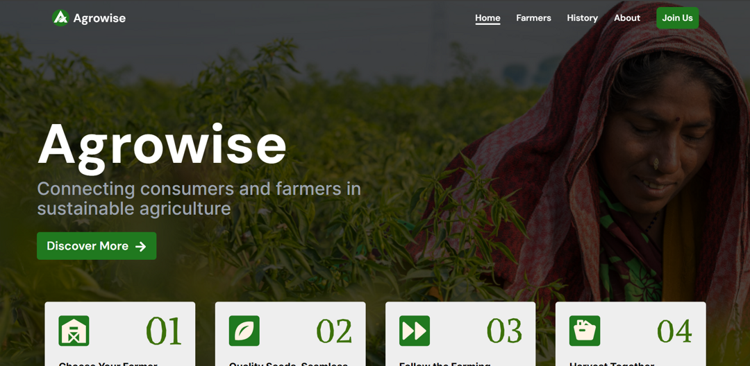Image resolution: width=750 pixels, height=366 pixels.
Task: Click the arrow icon inside Discover More
Action: 140,246
